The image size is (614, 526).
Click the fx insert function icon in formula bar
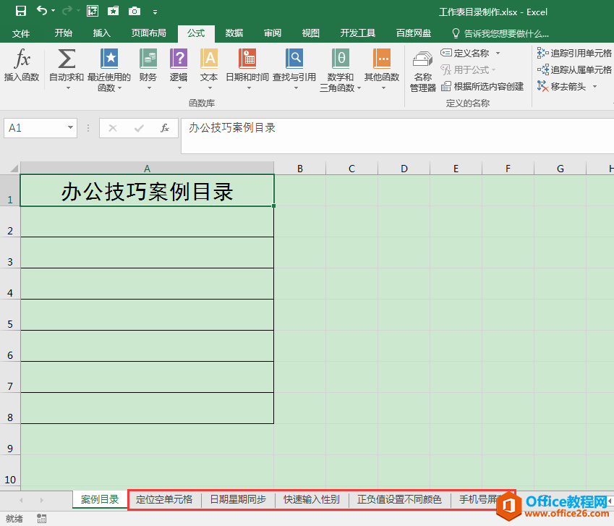165,128
